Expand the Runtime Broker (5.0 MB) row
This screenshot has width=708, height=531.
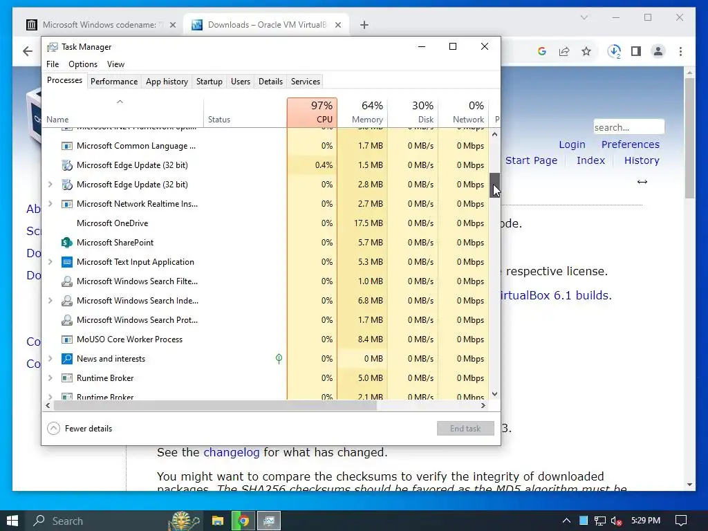(x=50, y=378)
